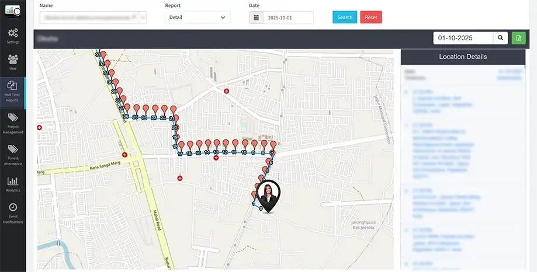Click the magnifier button next to 01-10-2025
The width and height of the screenshot is (537, 272).
[x=500, y=38]
